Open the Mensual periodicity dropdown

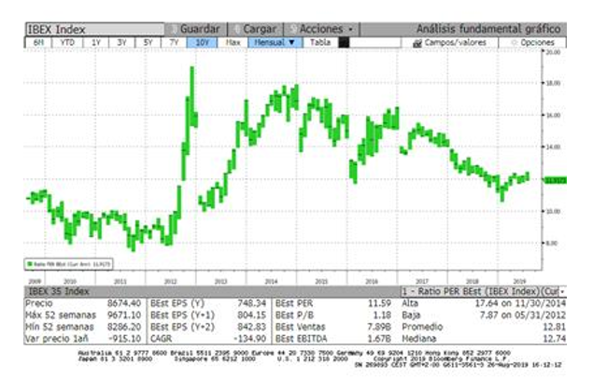pos(275,42)
